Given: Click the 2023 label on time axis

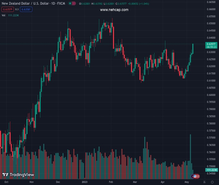Looking at the screenshot, I should [x=85, y=182].
